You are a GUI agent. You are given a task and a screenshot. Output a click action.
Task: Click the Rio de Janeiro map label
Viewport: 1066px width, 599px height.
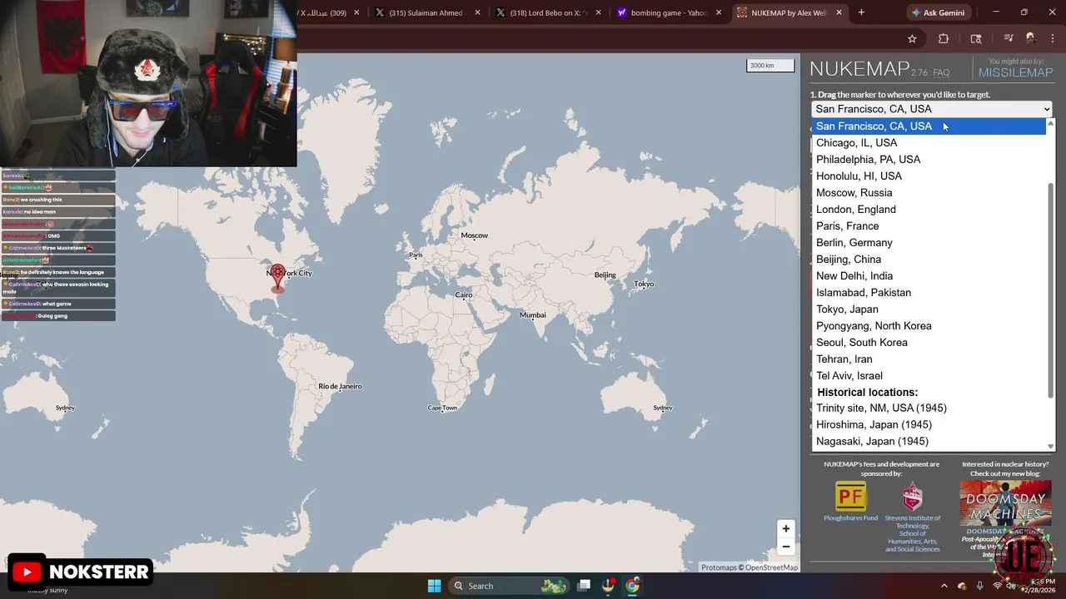point(340,386)
